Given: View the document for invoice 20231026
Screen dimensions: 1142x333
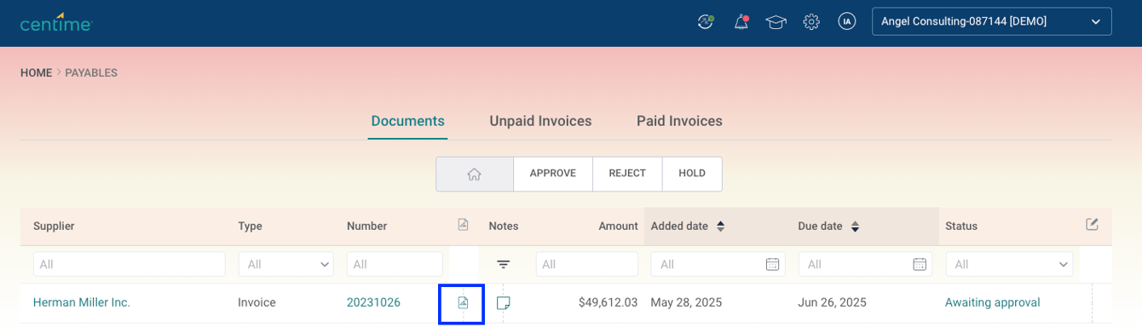Looking at the screenshot, I should [x=463, y=303].
